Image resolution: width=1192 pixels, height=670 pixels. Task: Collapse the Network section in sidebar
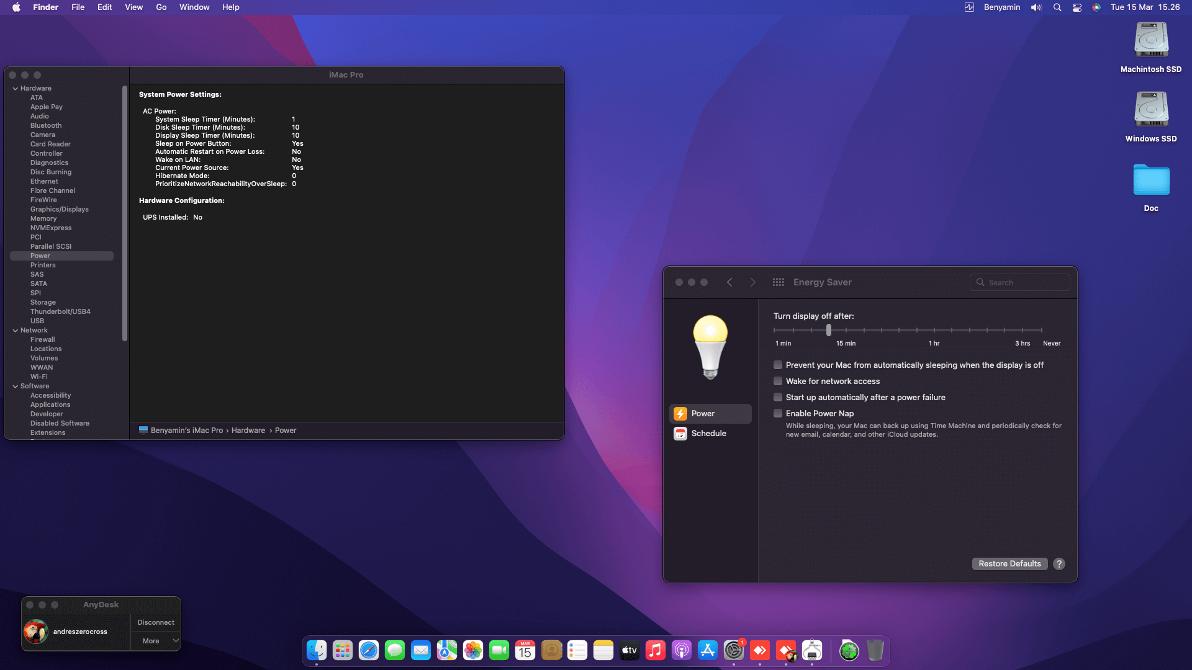(15, 331)
